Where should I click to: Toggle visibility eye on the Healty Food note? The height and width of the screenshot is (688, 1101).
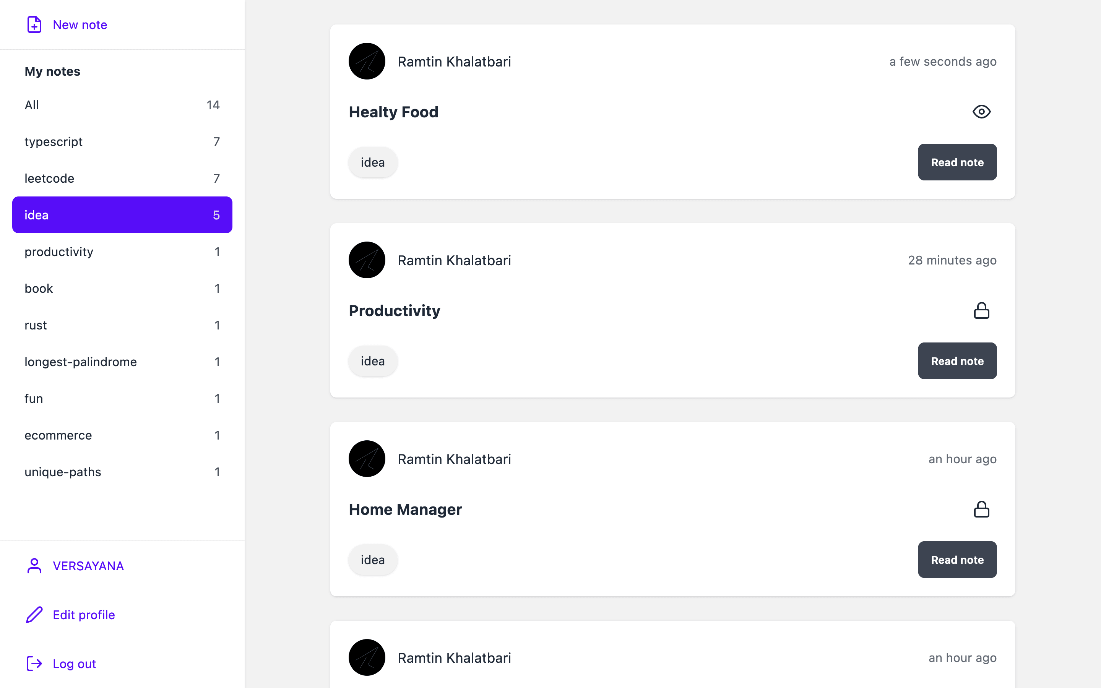[x=981, y=112]
